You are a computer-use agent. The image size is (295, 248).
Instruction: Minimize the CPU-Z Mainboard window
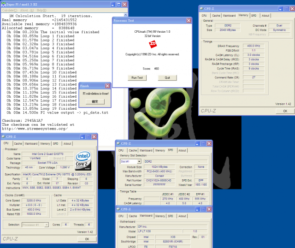tap(197, 209)
